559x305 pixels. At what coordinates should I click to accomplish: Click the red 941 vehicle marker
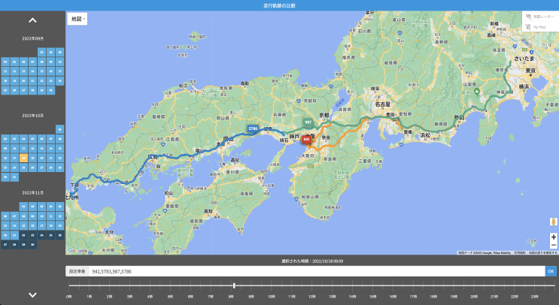306,139
